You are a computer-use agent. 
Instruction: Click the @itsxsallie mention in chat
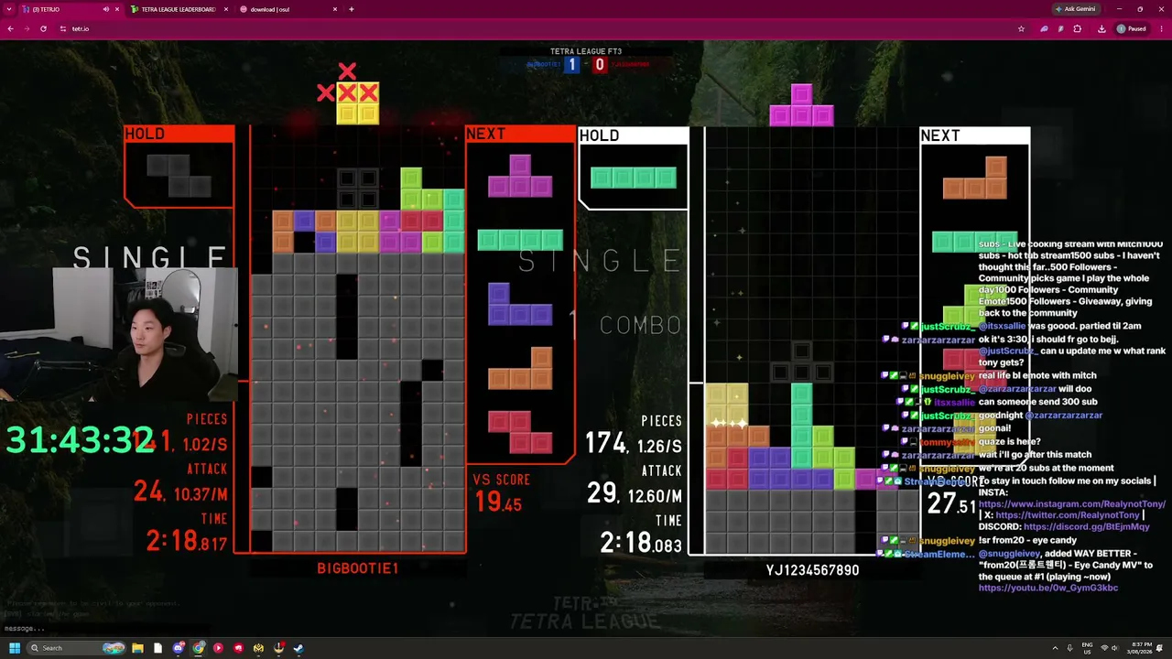(x=1003, y=326)
